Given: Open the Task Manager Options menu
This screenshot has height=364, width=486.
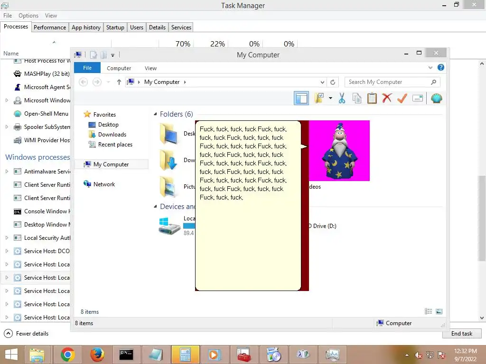Looking at the screenshot, I should 28,16.
